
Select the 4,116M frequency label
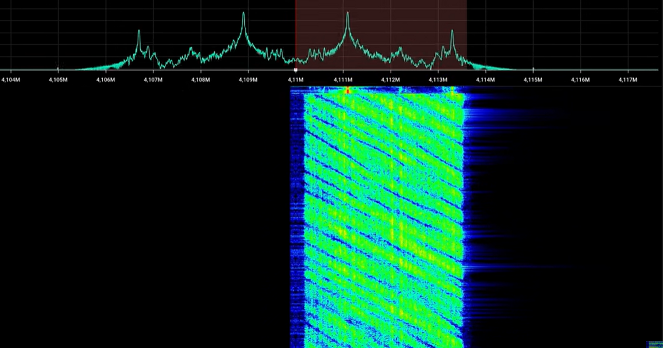coord(580,80)
